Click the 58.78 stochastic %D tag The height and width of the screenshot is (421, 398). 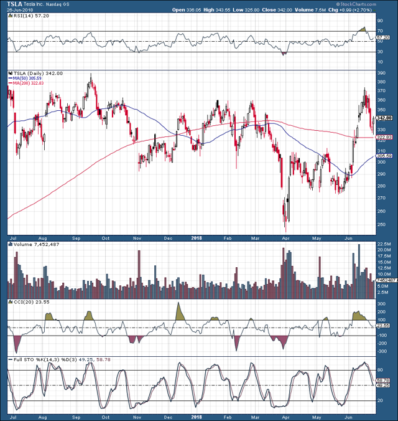coord(383,381)
